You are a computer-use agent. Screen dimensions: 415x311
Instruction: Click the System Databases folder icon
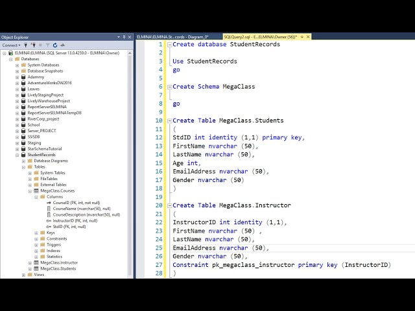23,65
